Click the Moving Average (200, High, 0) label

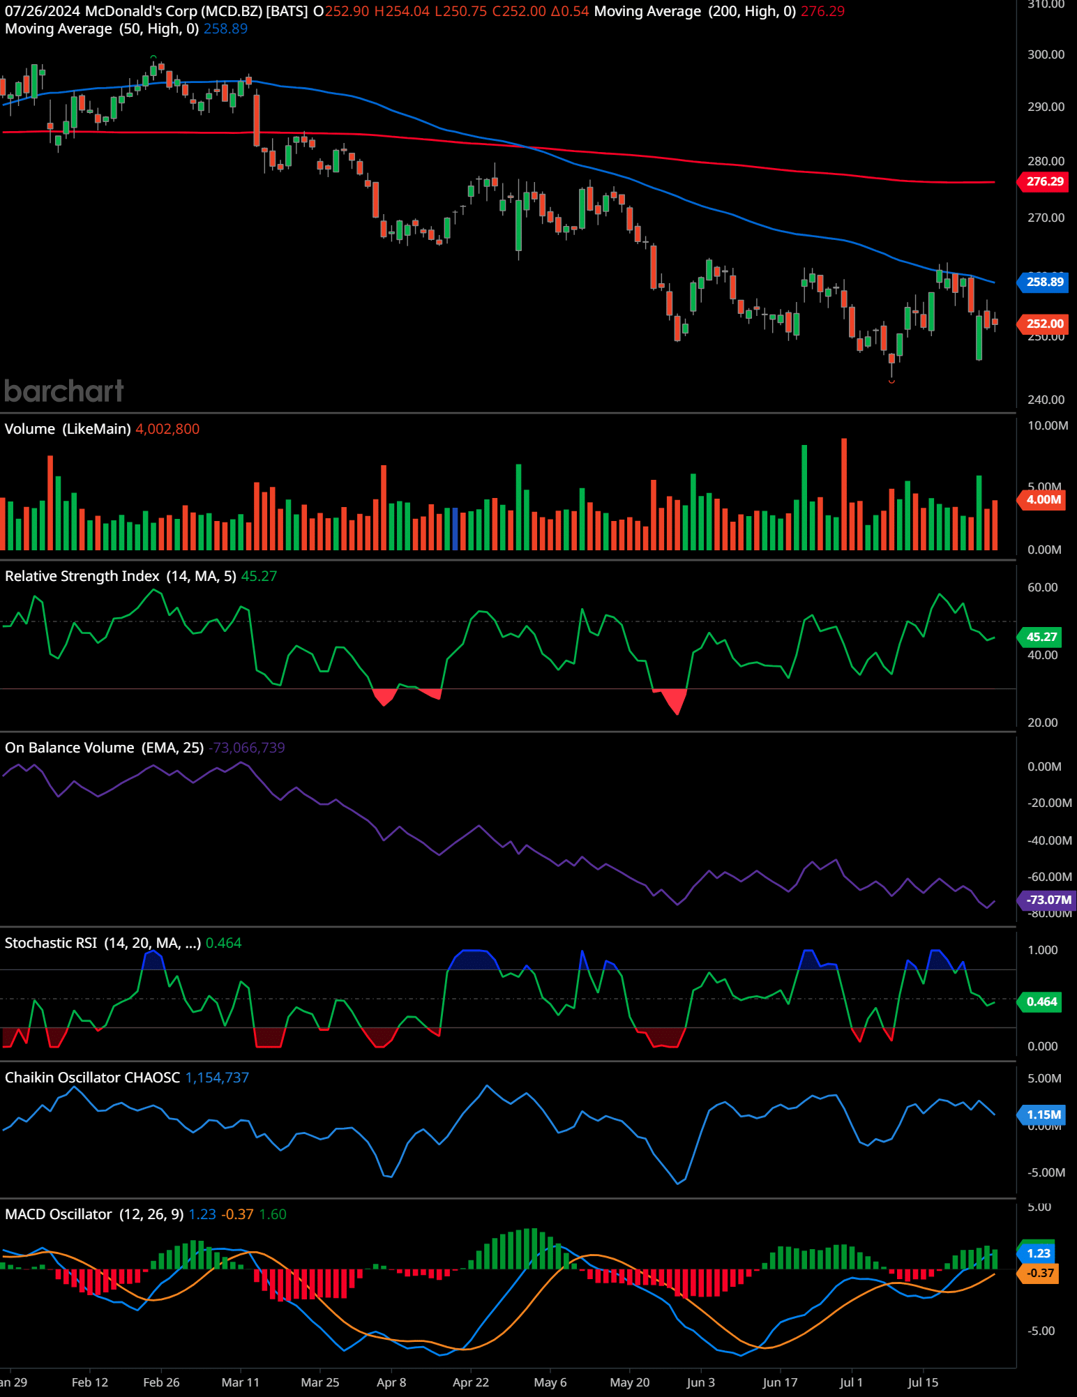pos(695,11)
